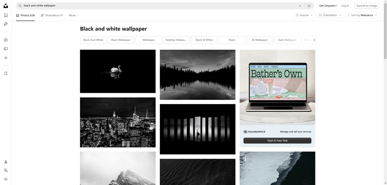Switch to the Illustrations 91 tab

pyautogui.click(x=52, y=15)
